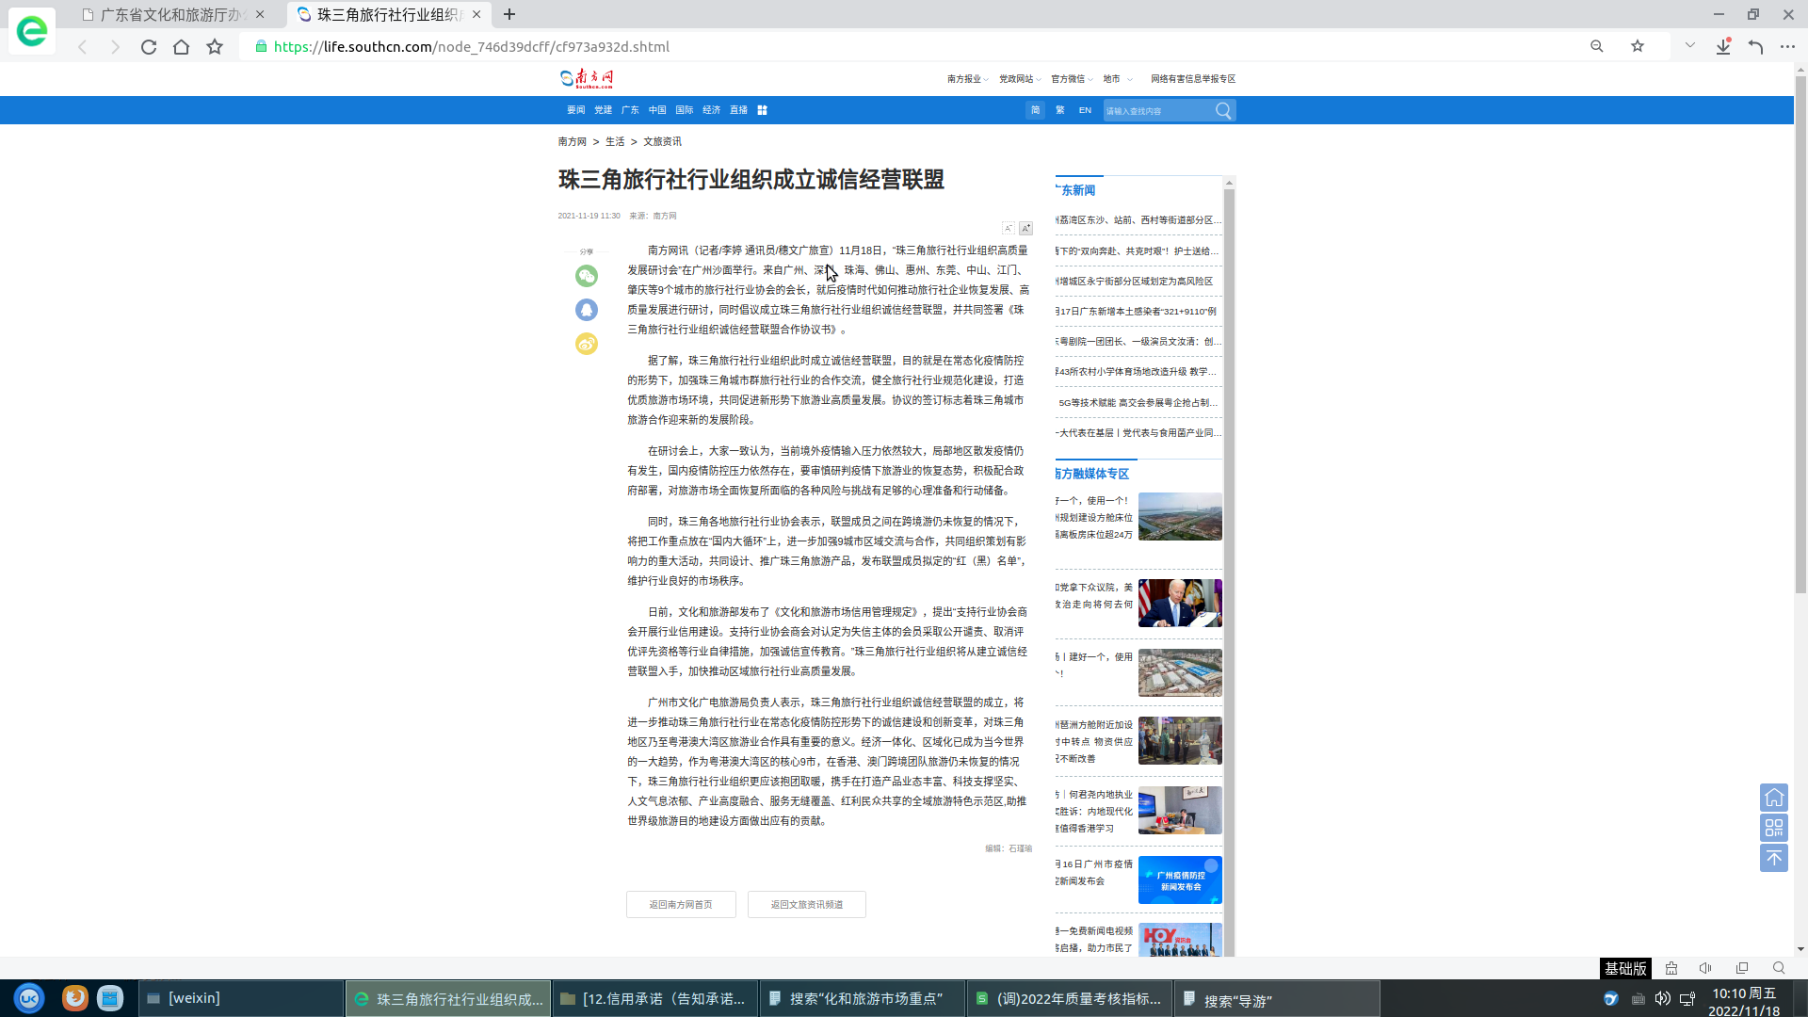1808x1017 pixels.
Task: Increase article font size with the A+ icon
Action: 1027,228
